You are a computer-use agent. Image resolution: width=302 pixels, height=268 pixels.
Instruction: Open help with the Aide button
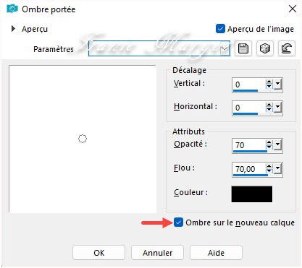(x=216, y=253)
